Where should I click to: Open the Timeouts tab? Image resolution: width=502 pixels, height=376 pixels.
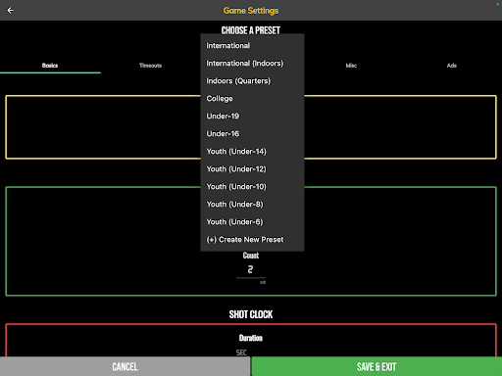pyautogui.click(x=150, y=66)
